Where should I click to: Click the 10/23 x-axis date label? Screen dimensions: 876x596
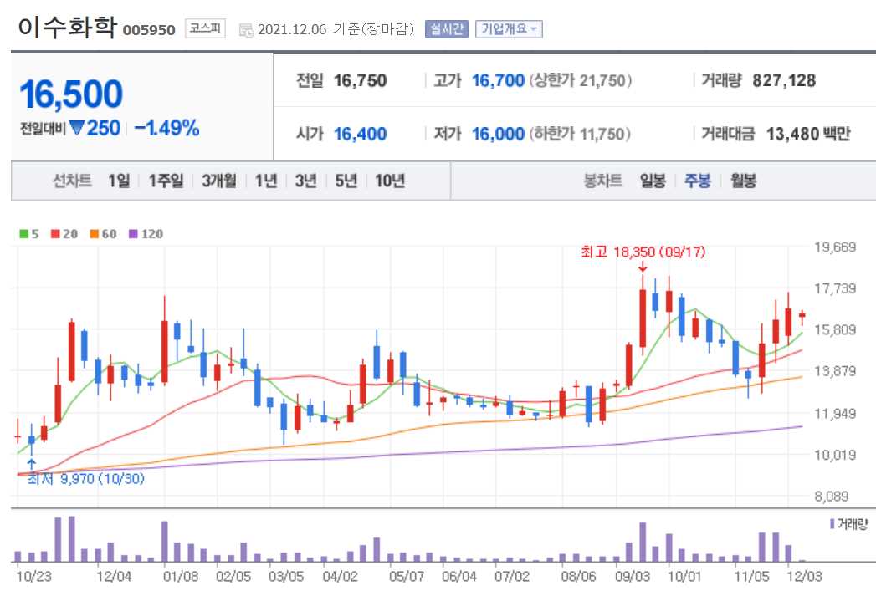point(33,576)
